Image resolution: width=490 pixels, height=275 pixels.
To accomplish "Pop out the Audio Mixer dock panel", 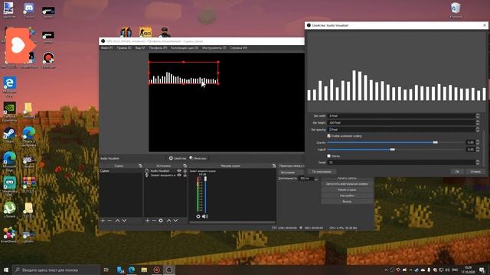I will (274, 166).
